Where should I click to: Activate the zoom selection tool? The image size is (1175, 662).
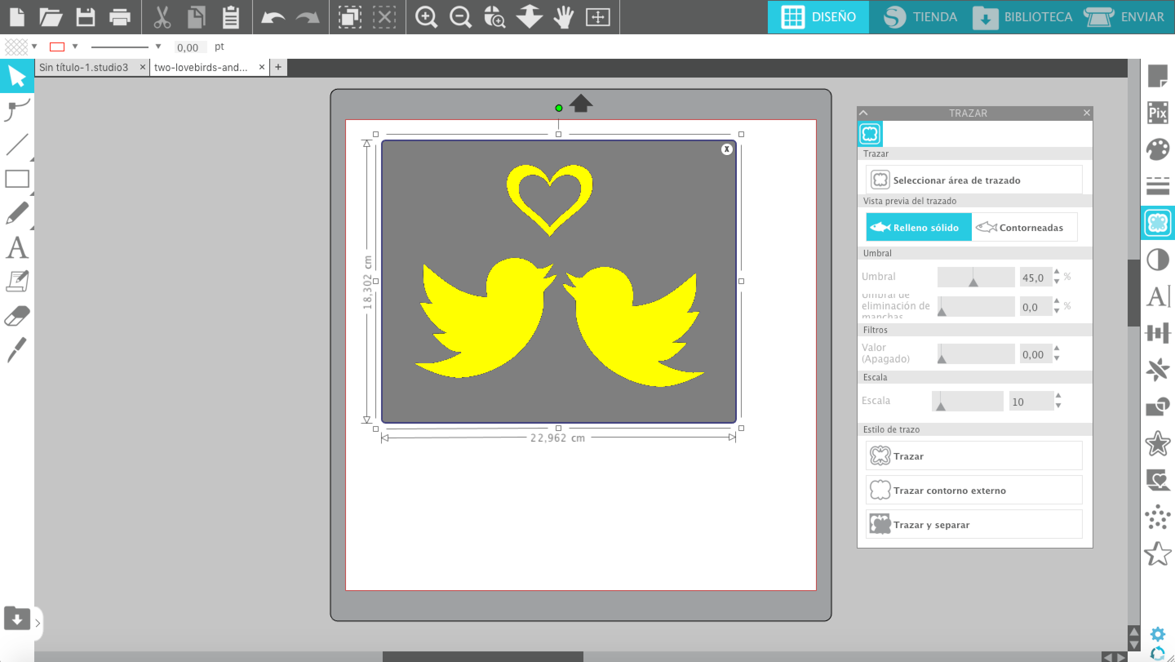[x=494, y=17]
